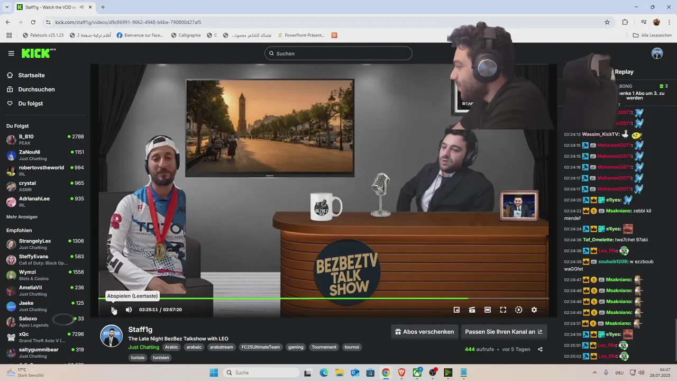677x381 pixels.
Task: Open Wymzi Slots & Casino channel
Action: coord(45,275)
